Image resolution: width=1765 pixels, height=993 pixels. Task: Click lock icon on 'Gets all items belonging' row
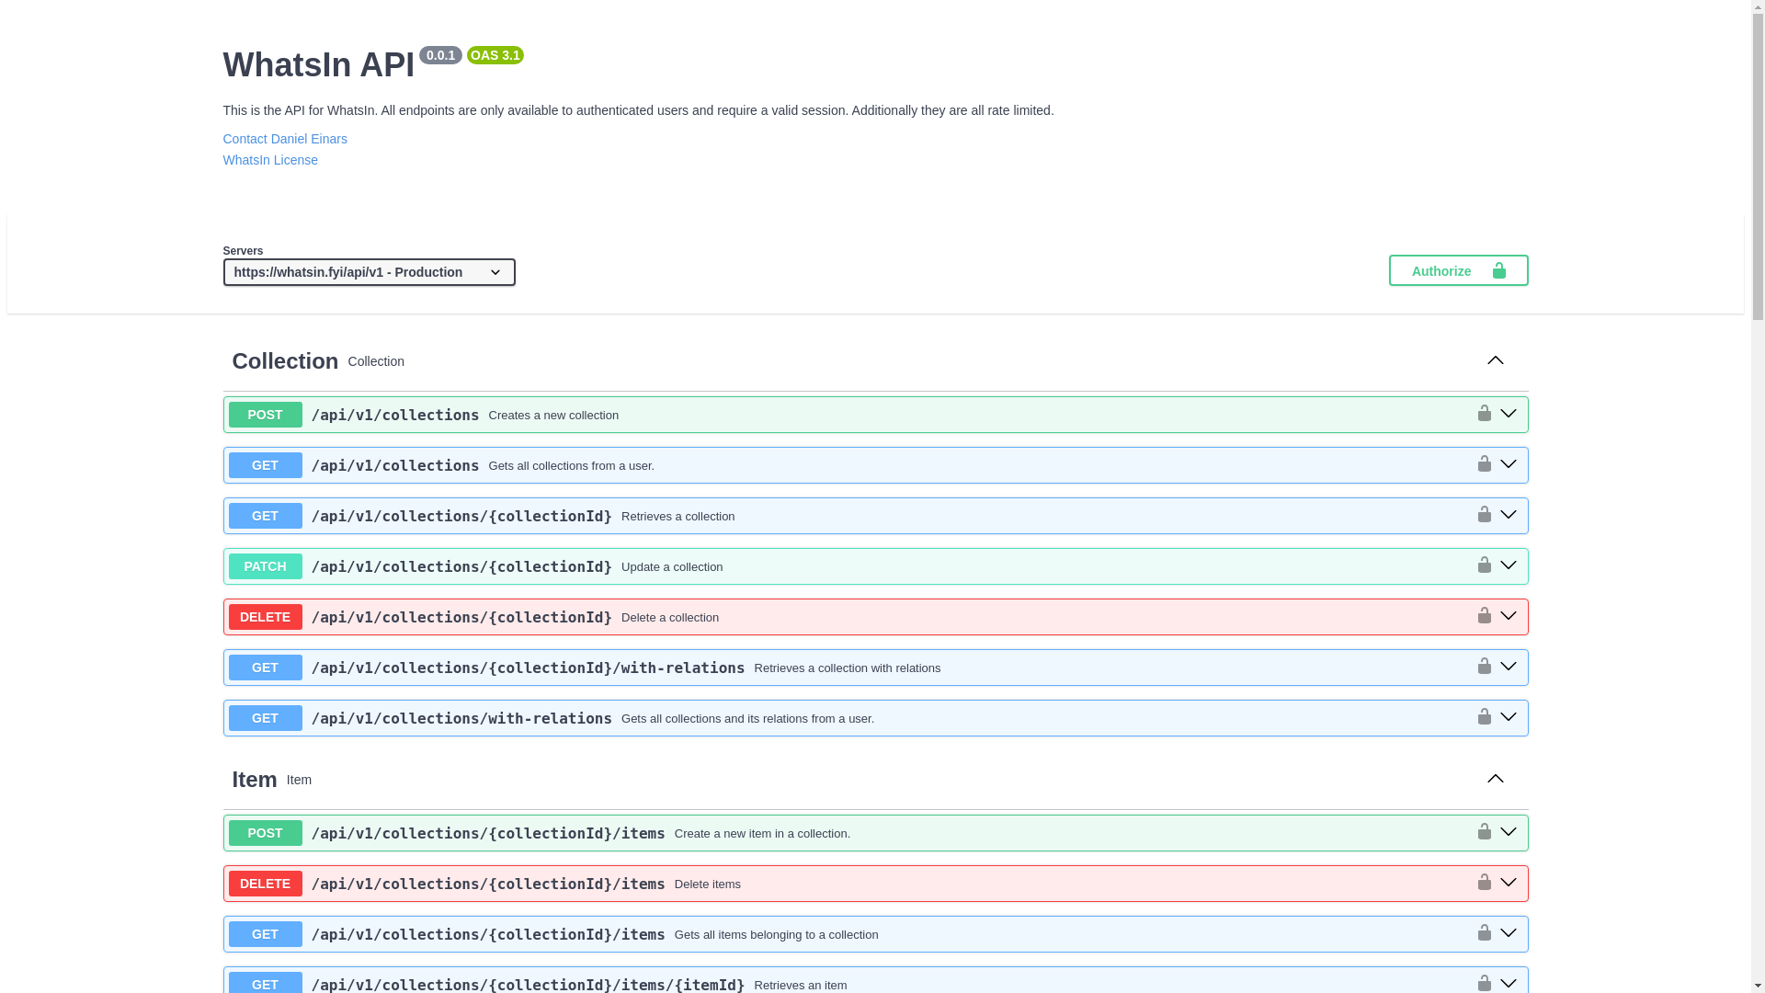click(1484, 933)
